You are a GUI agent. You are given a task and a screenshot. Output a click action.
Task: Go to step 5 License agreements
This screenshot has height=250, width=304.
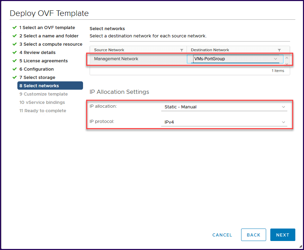[x=44, y=61]
